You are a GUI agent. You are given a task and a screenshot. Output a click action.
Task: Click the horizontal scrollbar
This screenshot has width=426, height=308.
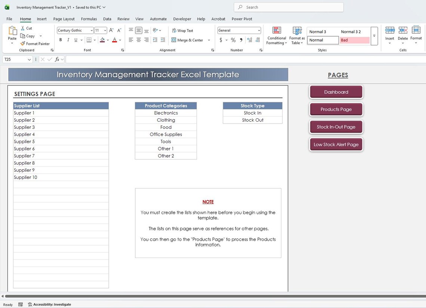[215, 296]
